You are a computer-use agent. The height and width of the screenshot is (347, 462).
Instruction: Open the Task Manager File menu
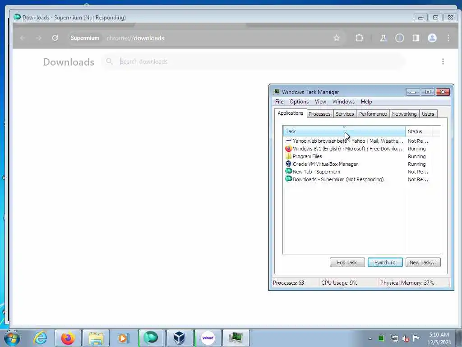(279, 102)
